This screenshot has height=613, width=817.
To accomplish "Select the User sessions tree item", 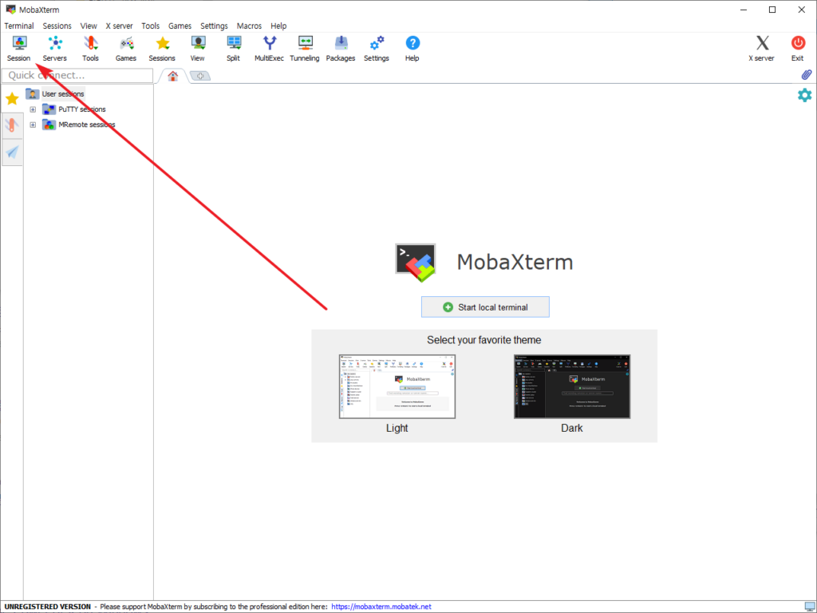I will [62, 94].
